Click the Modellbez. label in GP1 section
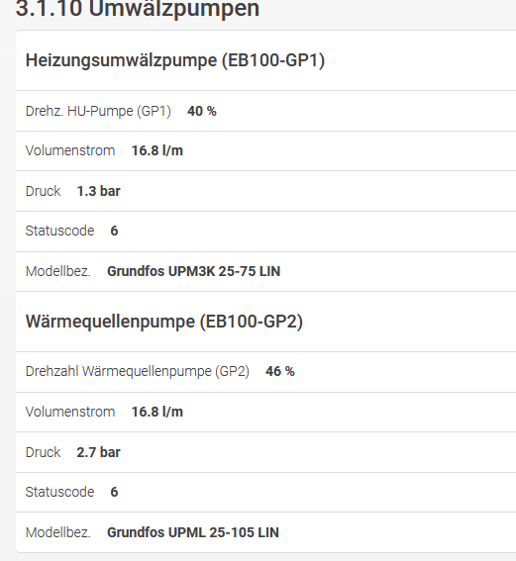 click(58, 271)
